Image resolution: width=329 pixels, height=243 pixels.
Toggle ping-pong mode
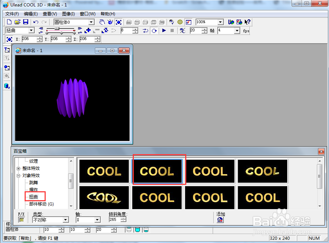(x=145, y=31)
